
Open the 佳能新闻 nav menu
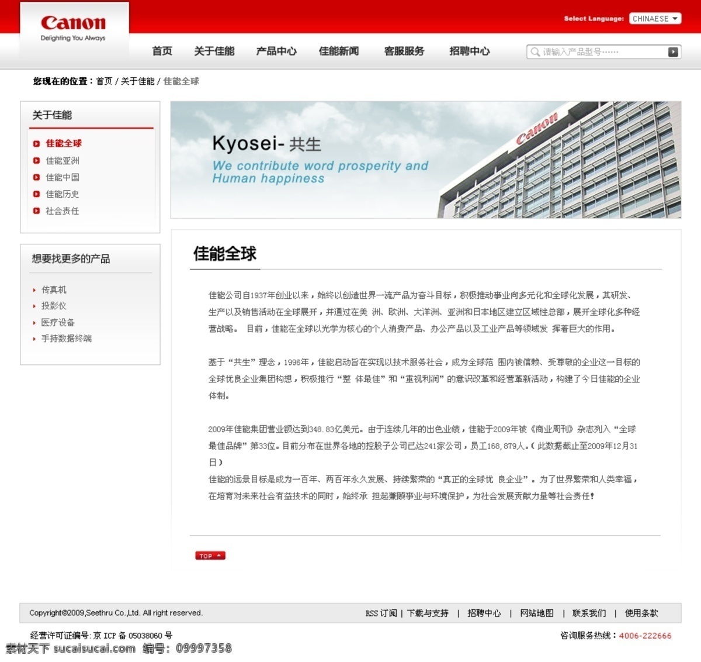click(339, 51)
